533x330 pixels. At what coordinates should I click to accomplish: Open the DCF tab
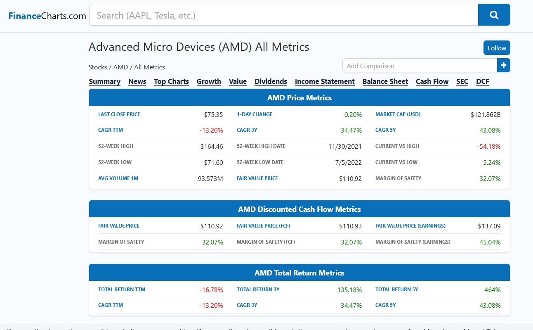(483, 81)
